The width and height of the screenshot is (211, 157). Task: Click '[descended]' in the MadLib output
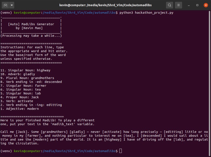pyautogui.click(x=151, y=136)
